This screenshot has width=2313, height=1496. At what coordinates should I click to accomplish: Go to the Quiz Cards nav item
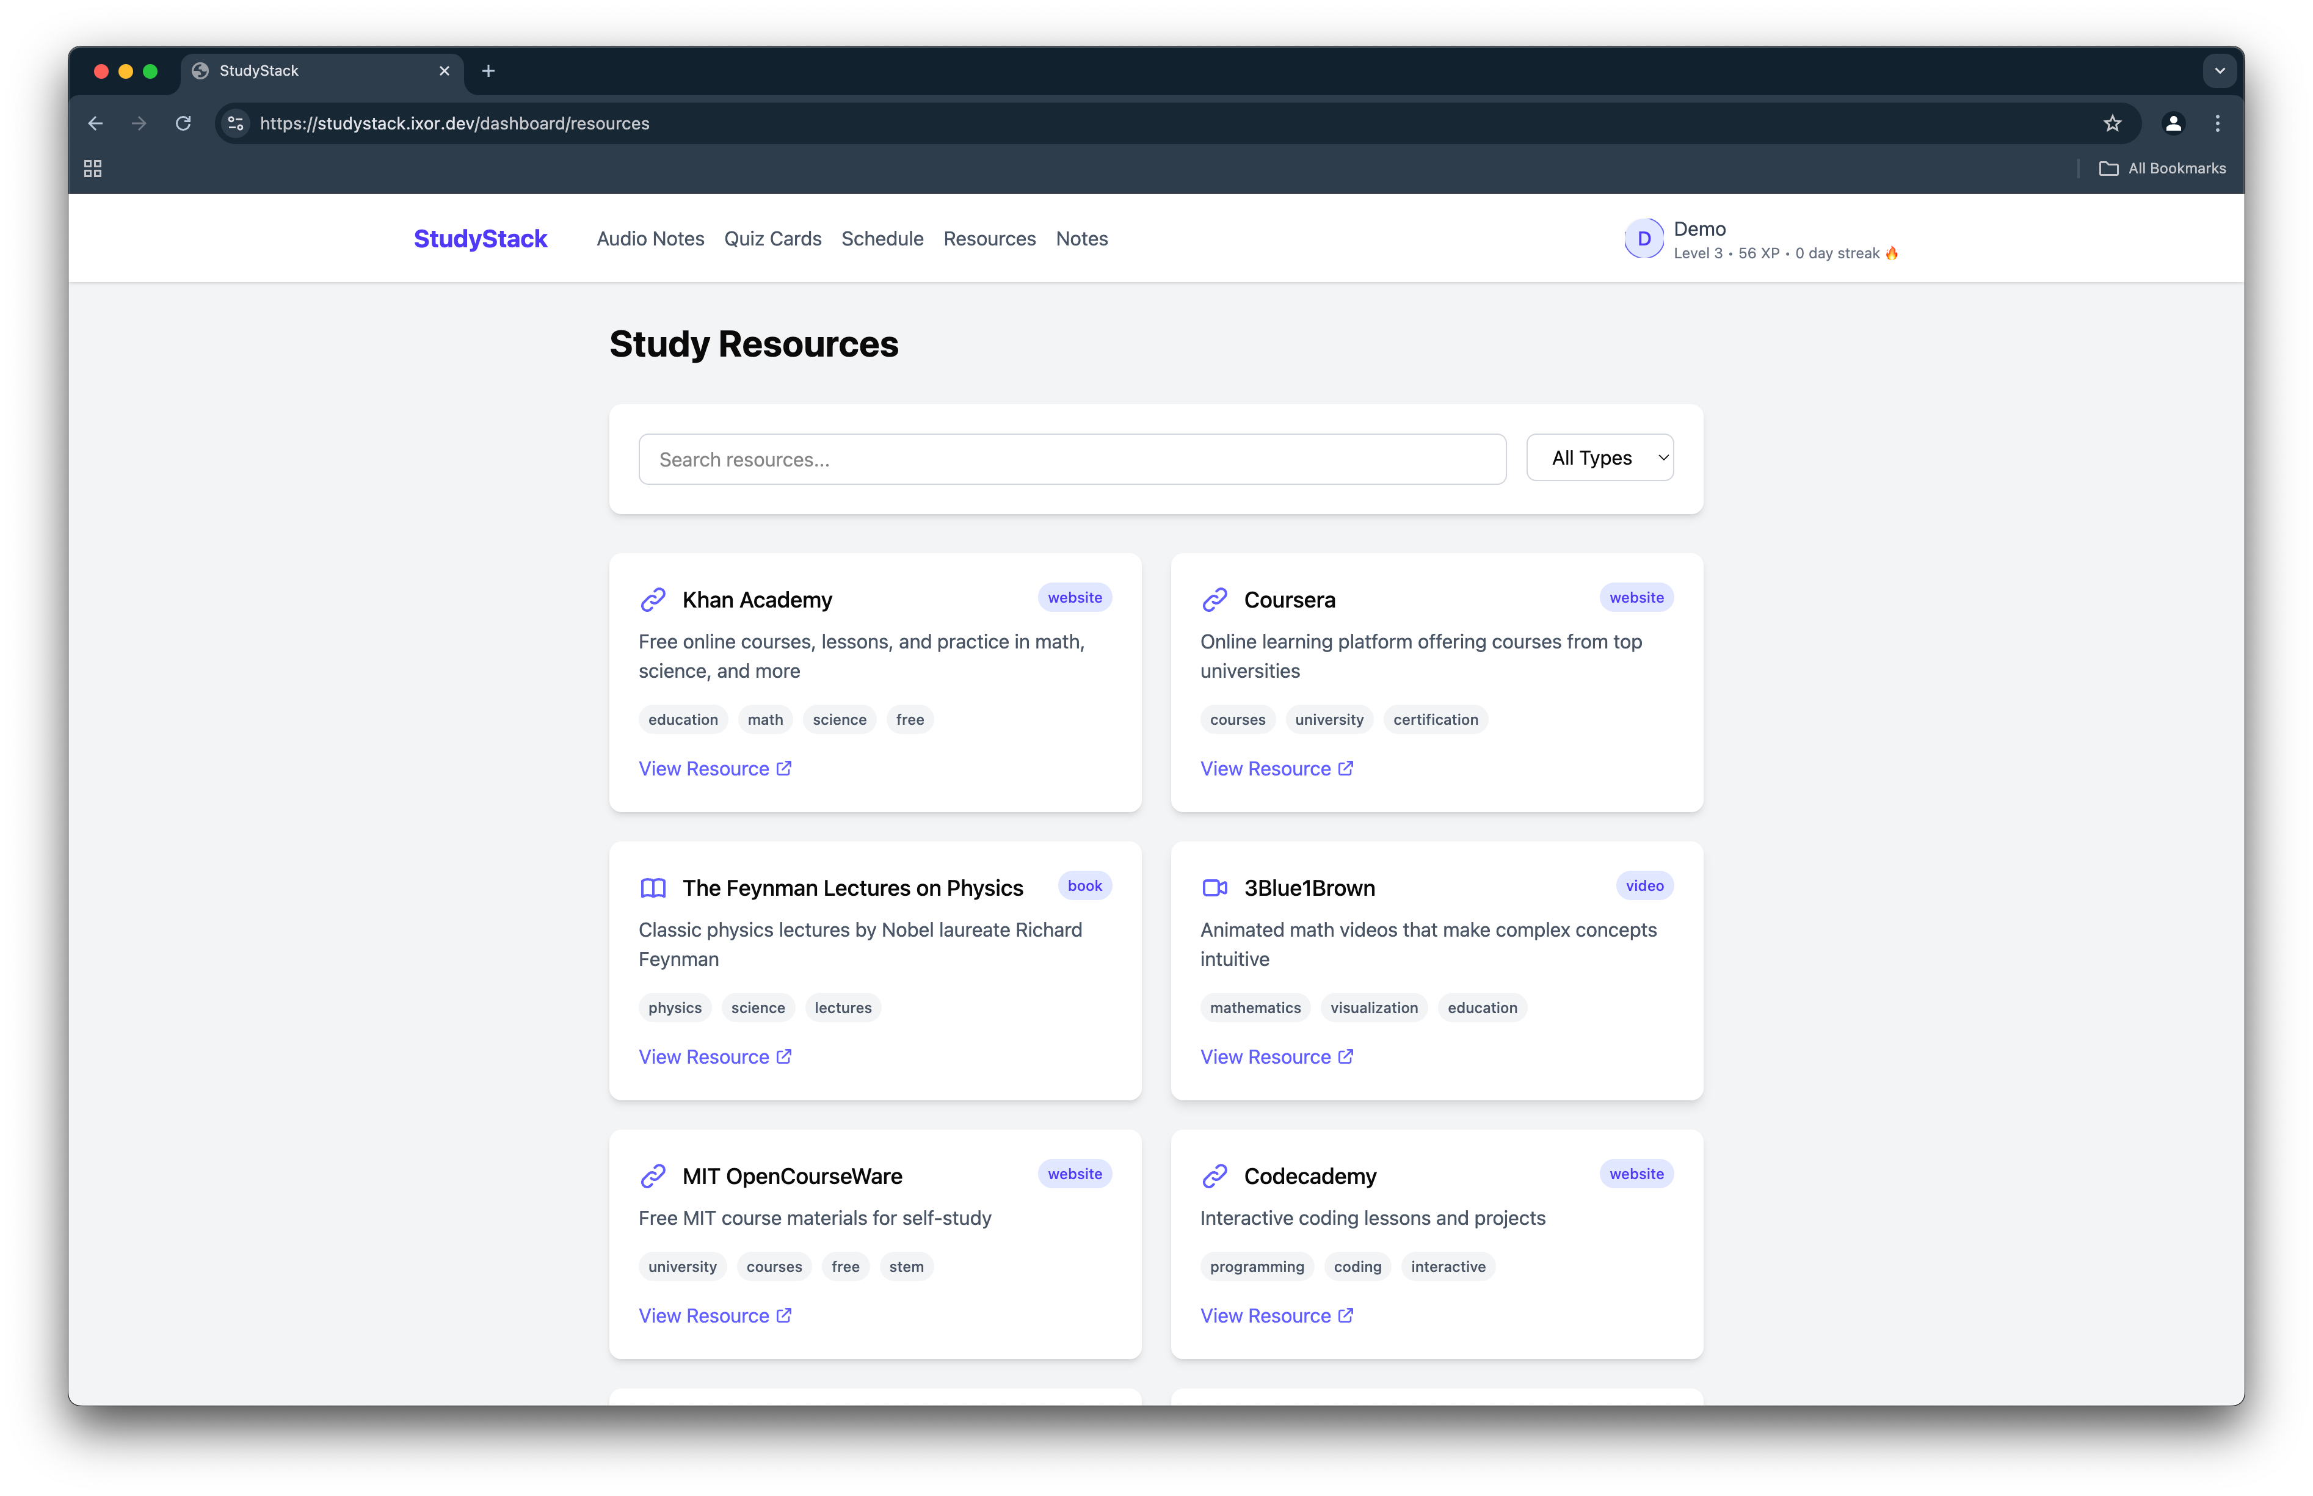[x=772, y=239]
